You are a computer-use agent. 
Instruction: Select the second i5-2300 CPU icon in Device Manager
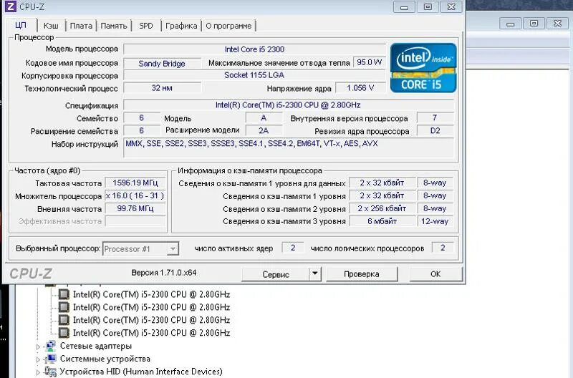tap(64, 307)
